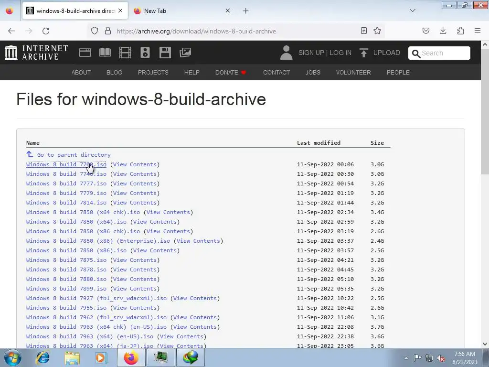Click the LOG IN link

tap(340, 53)
